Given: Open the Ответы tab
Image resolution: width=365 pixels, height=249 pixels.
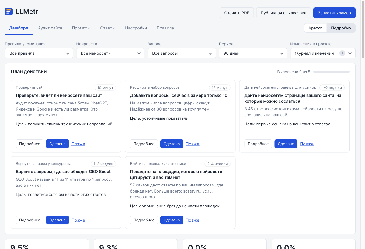Looking at the screenshot, I should tap(108, 28).
